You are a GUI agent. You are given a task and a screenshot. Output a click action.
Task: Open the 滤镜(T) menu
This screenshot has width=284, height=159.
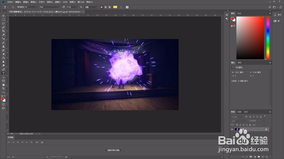(58, 2)
